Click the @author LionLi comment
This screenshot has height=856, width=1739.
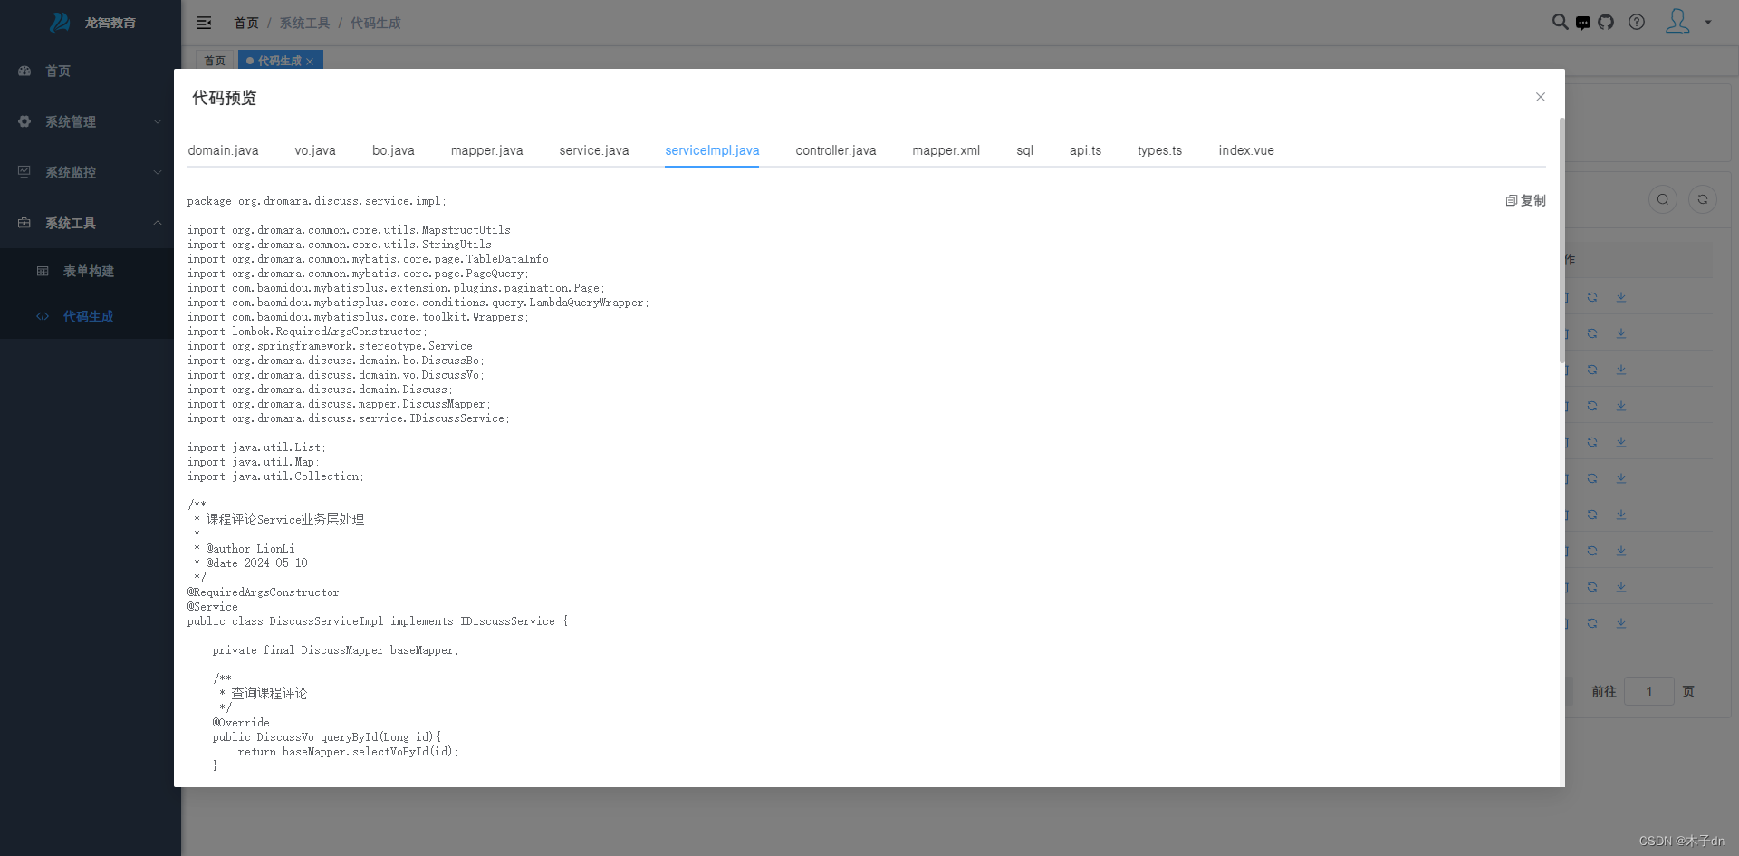[x=245, y=549]
